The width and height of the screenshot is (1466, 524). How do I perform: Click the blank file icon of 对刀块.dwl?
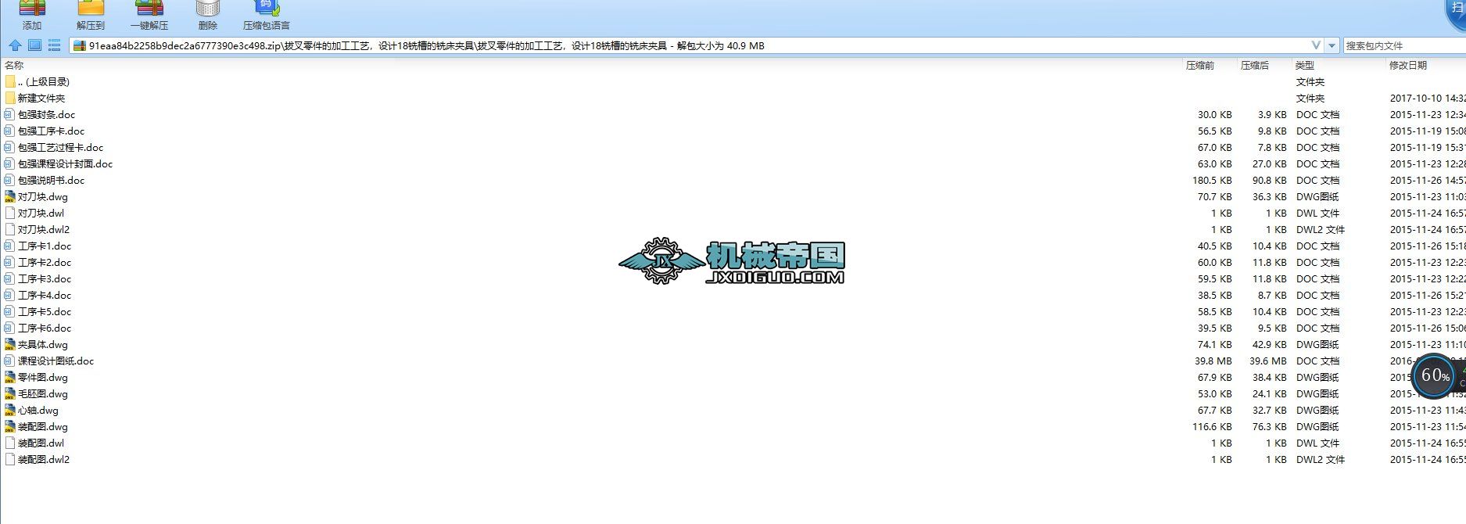pos(10,213)
